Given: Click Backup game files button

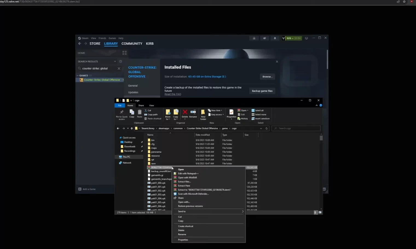Looking at the screenshot, I should (x=262, y=91).
